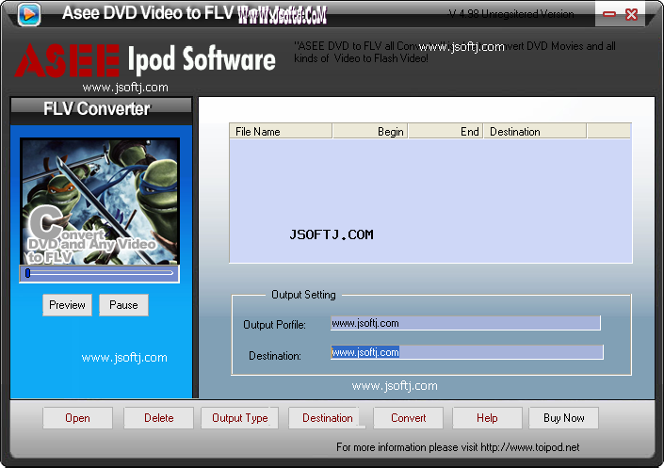Click the End column header
The width and height of the screenshot is (664, 468).
point(445,131)
